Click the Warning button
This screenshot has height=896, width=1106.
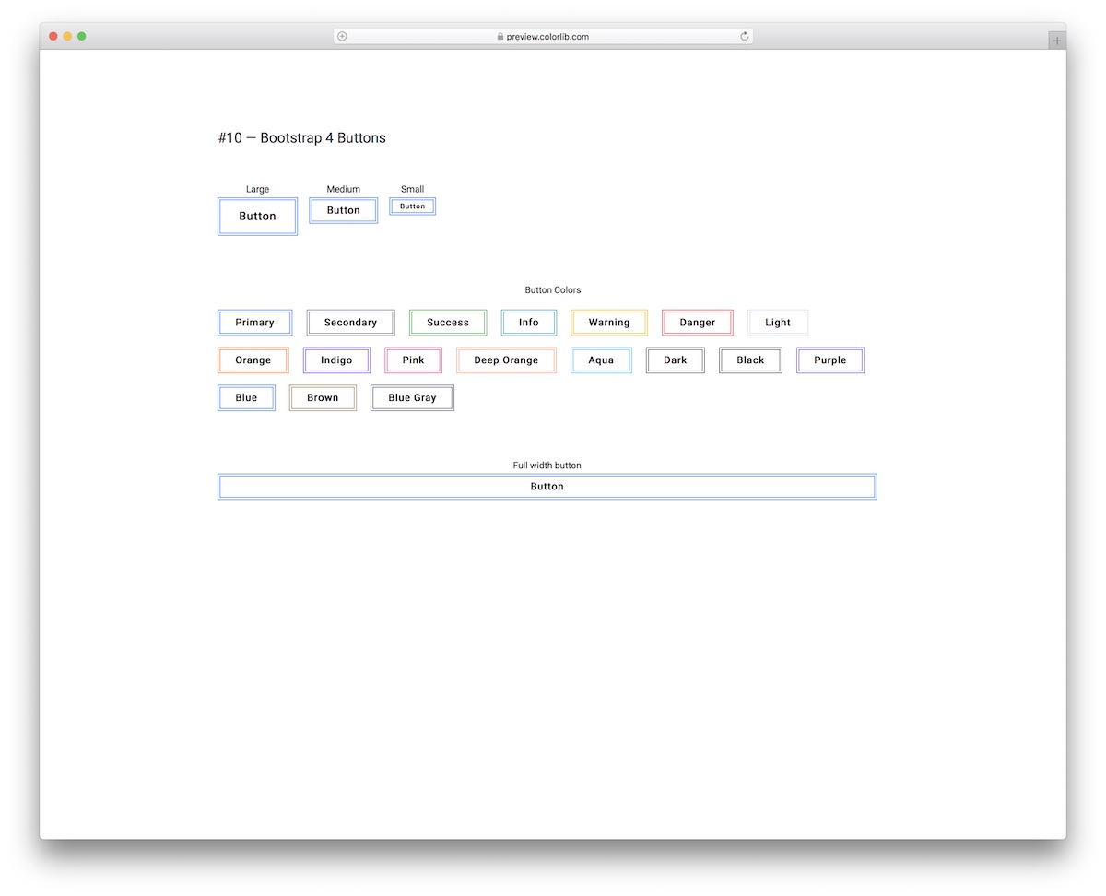point(608,322)
